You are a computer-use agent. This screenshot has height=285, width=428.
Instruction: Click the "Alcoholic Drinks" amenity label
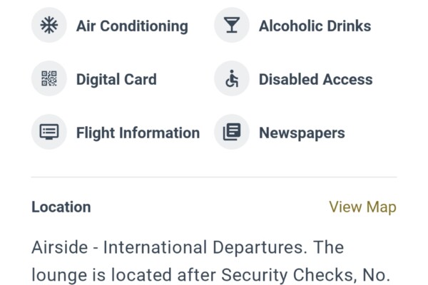click(x=315, y=26)
